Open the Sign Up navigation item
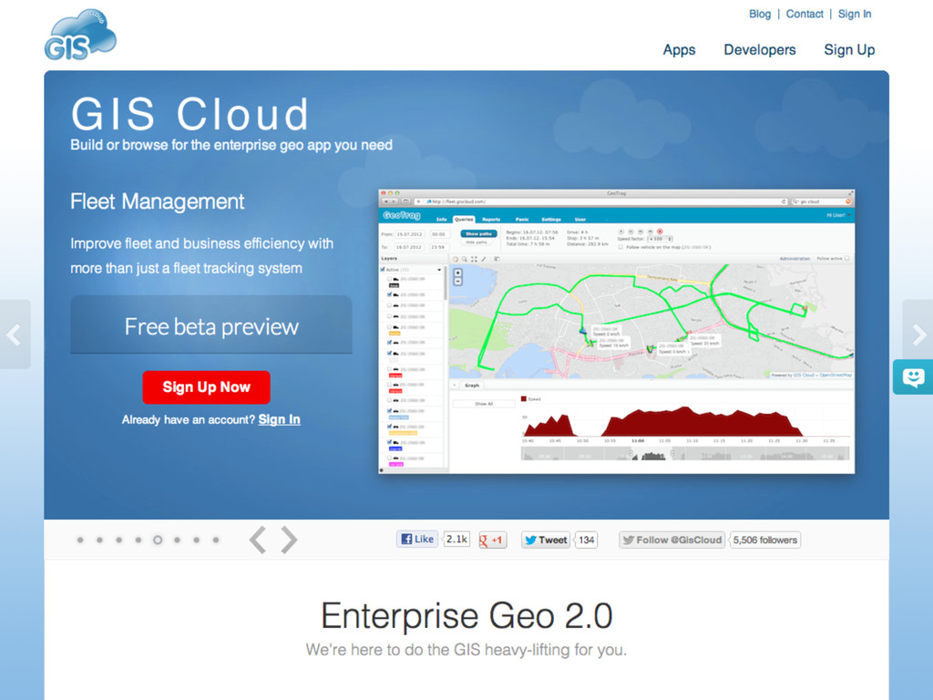The width and height of the screenshot is (933, 700). [x=849, y=50]
